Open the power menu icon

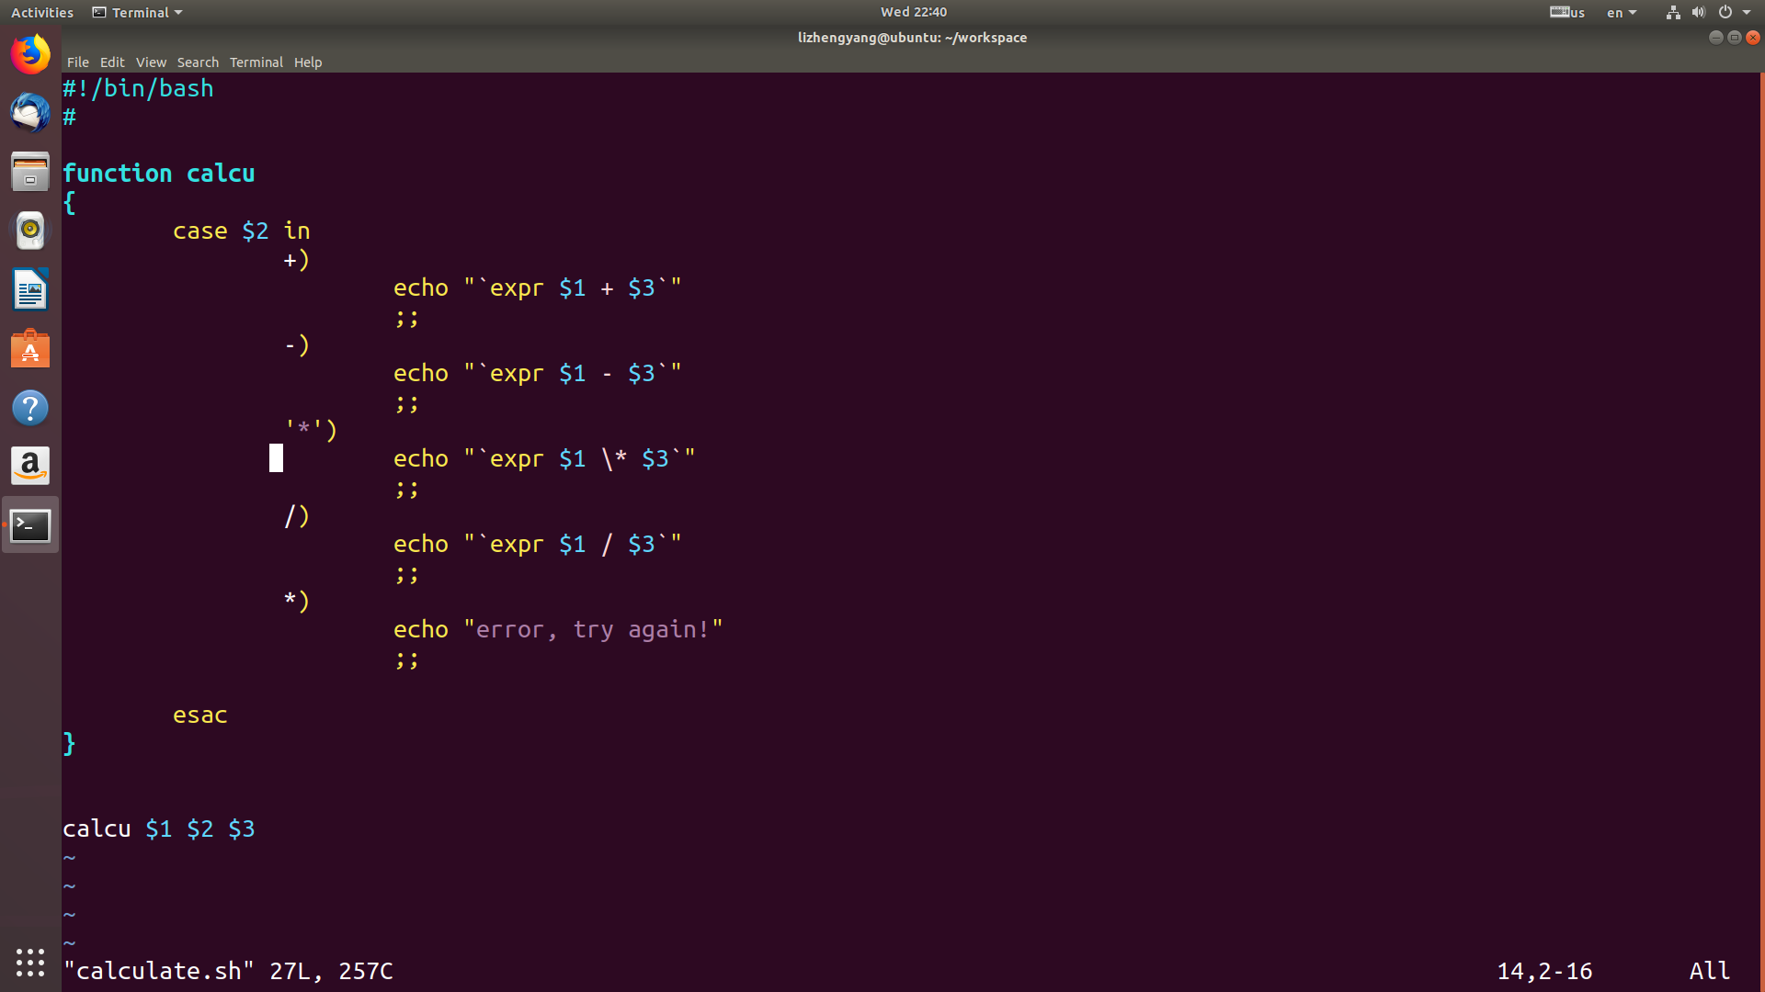click(1725, 12)
